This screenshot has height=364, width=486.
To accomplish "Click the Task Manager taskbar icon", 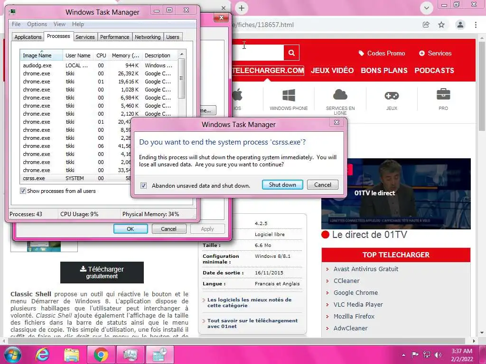I will (130, 355).
